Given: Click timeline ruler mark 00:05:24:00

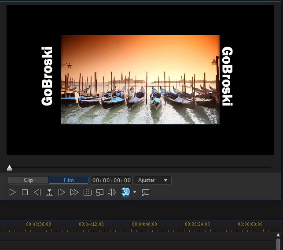Looking at the screenshot, I should (198, 224).
